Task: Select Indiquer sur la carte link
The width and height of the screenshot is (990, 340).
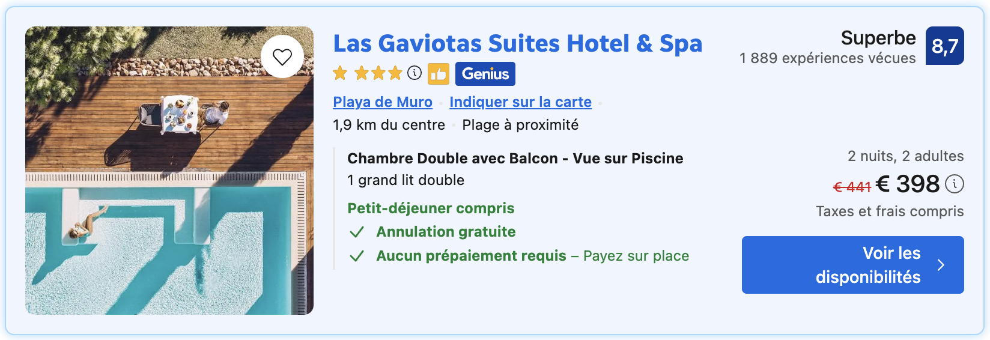Action: click(x=520, y=102)
